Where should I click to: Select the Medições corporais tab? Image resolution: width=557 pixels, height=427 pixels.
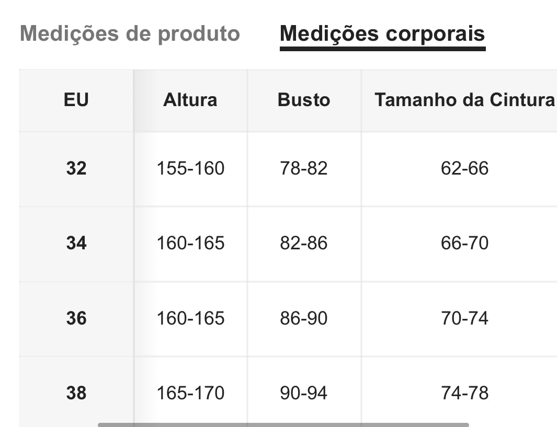[x=383, y=34]
